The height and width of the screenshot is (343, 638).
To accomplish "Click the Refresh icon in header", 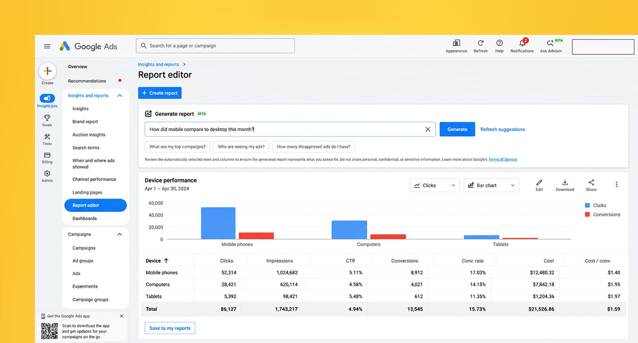I will [480, 43].
